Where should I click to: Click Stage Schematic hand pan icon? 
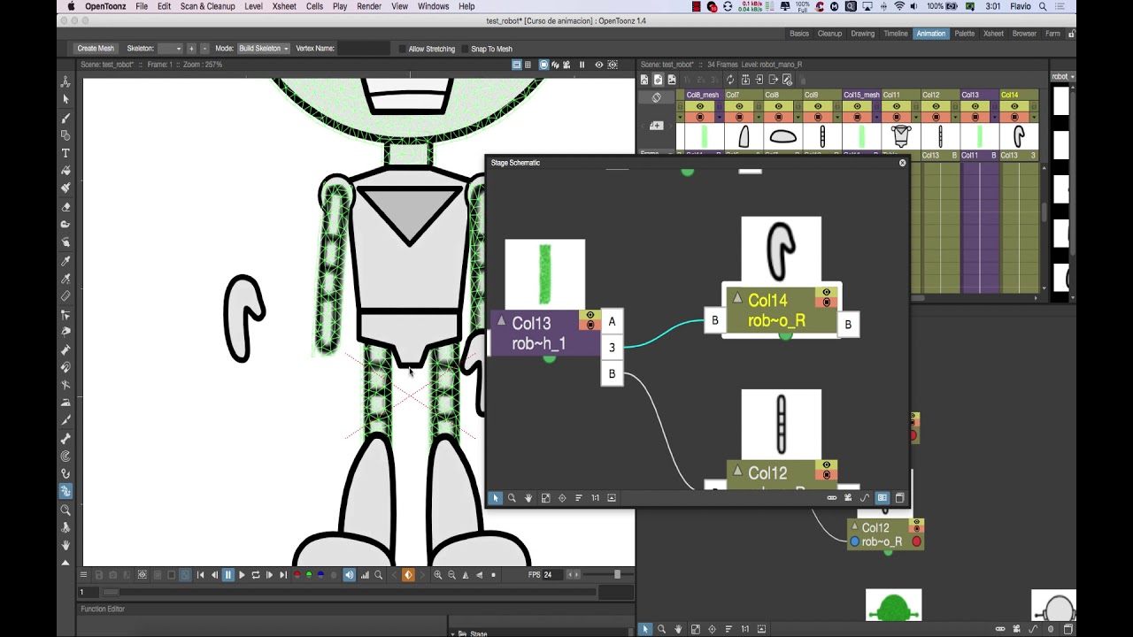(528, 498)
